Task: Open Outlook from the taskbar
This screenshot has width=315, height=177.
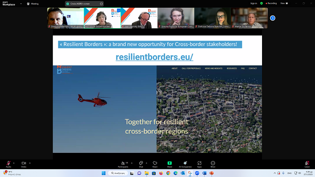Action: 183,173
